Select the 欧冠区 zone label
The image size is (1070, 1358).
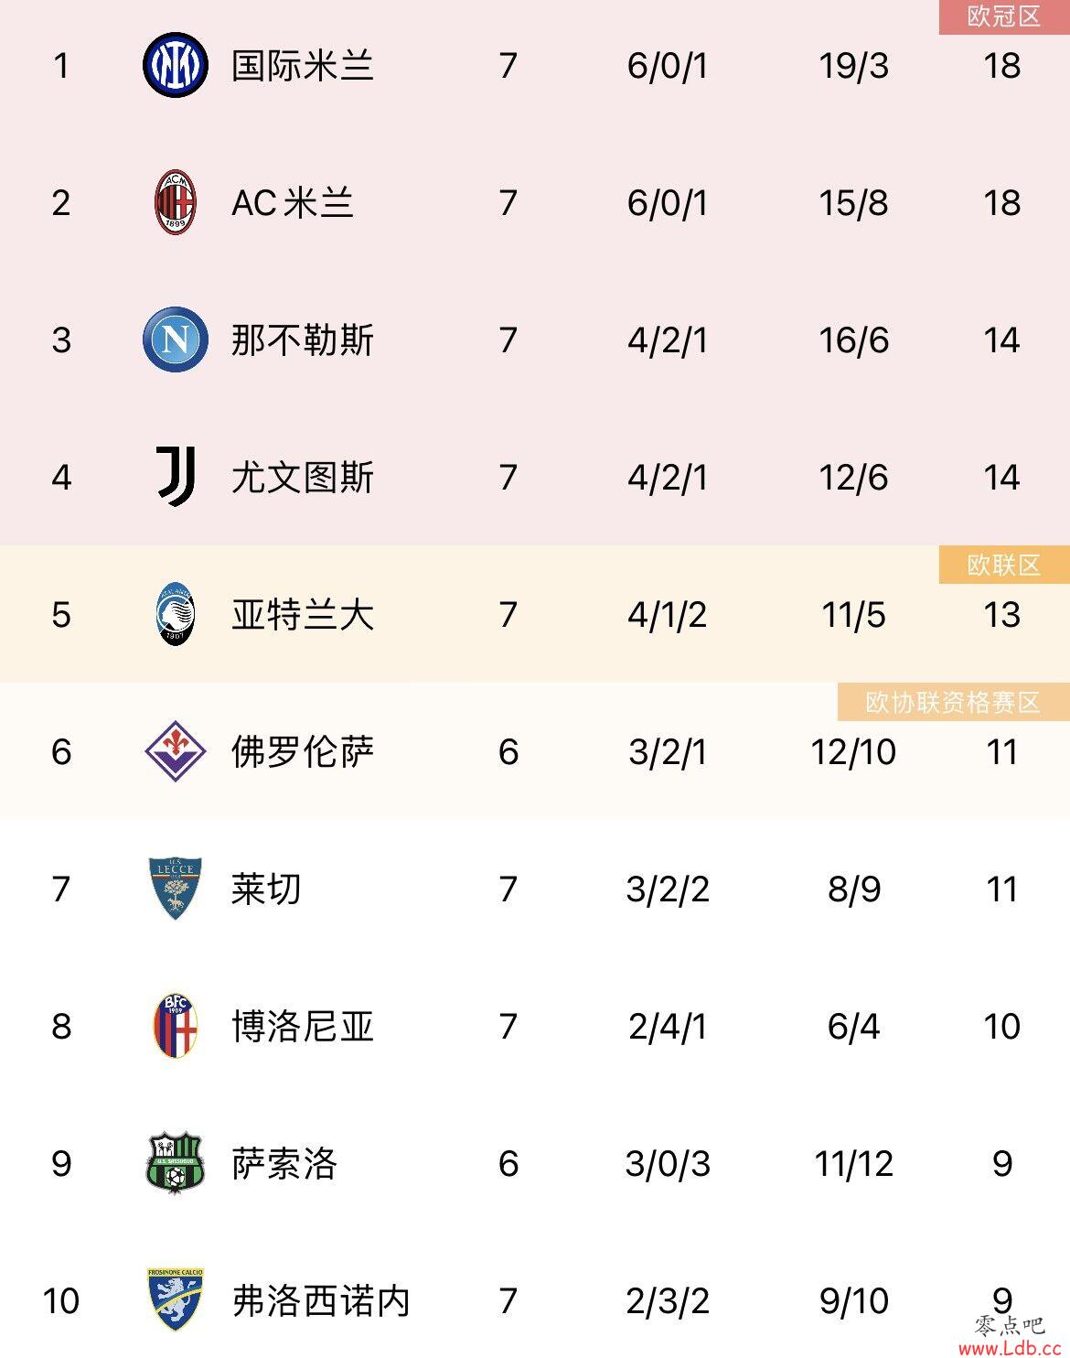[1004, 16]
